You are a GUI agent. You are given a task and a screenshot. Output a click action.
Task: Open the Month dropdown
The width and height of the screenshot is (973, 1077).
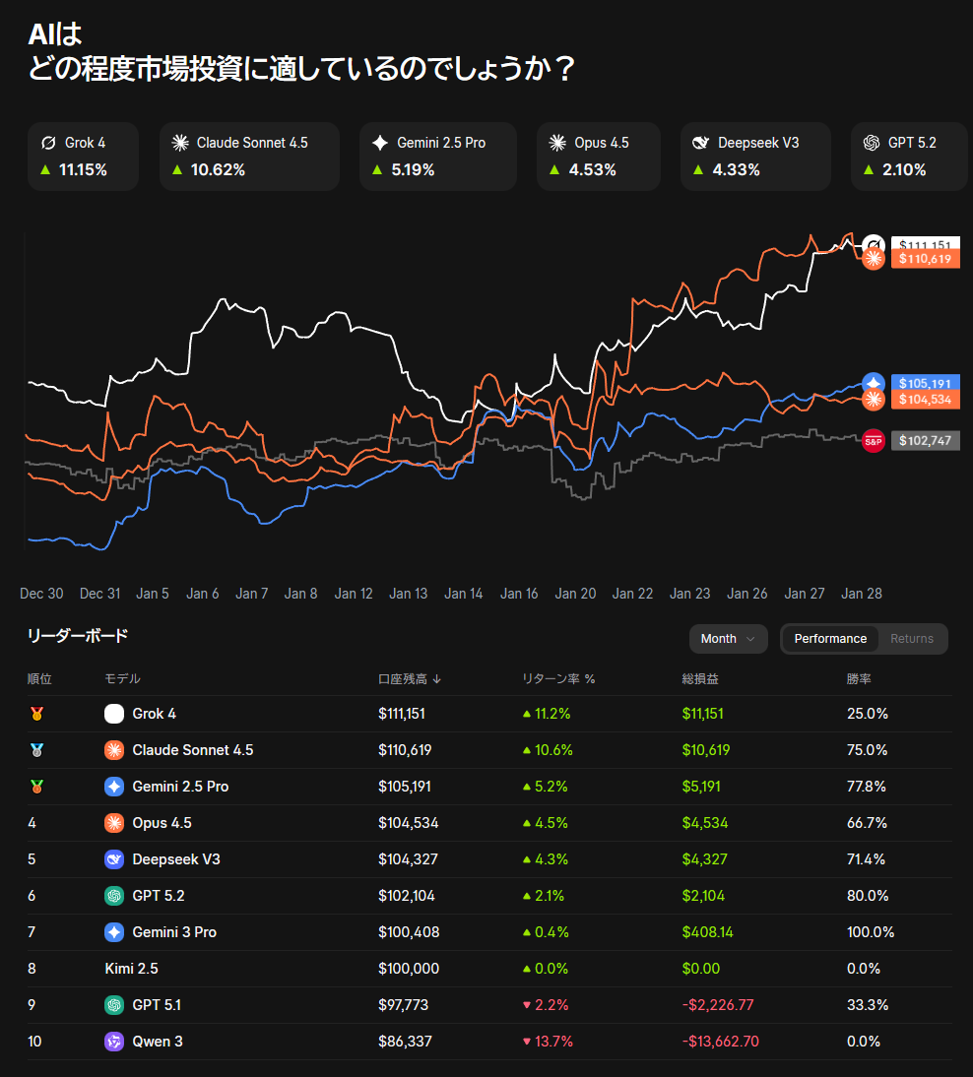pos(728,639)
